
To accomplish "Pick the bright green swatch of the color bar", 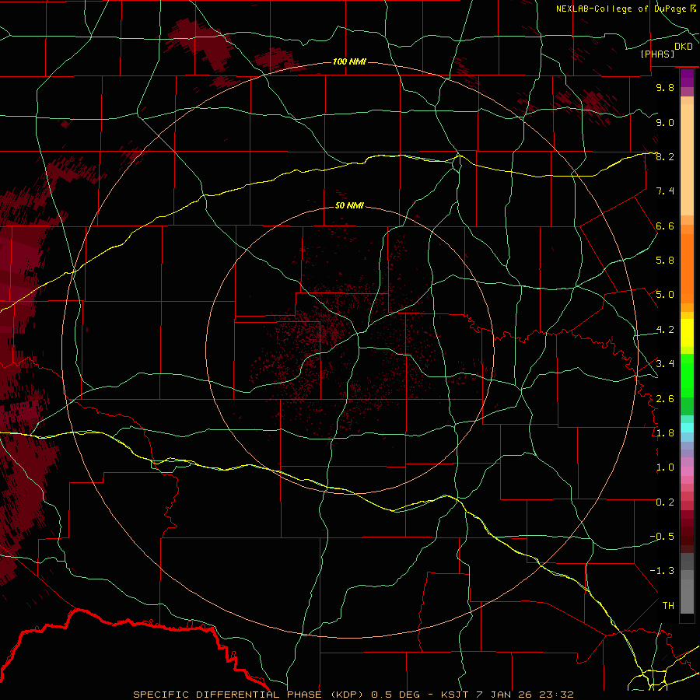I will 687,376.
